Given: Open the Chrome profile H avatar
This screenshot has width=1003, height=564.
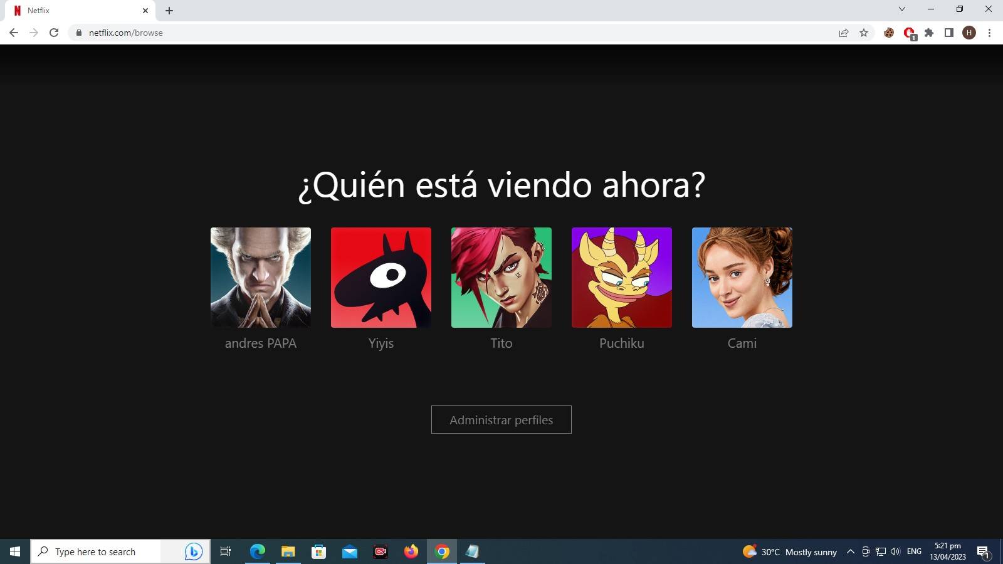Looking at the screenshot, I should point(969,33).
